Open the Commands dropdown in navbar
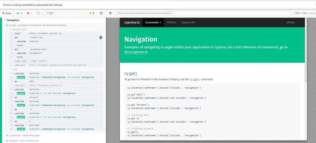Image resolution: width=316 pixels, height=143 pixels. click(x=153, y=22)
